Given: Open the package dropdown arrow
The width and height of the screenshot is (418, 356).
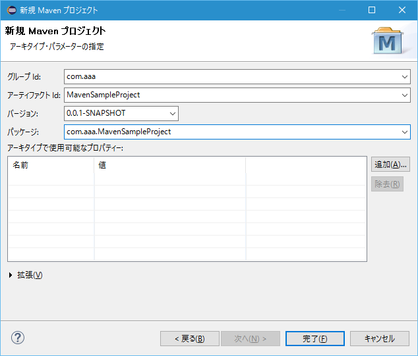Looking at the screenshot, I should pos(404,132).
